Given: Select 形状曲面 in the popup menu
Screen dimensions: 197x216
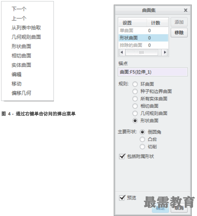Looking at the screenshot, I should pyautogui.click(x=21, y=46).
